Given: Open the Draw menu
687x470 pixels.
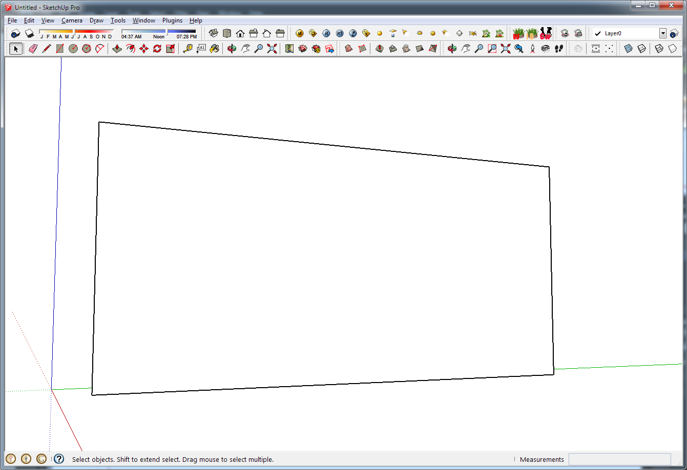Looking at the screenshot, I should point(96,20).
